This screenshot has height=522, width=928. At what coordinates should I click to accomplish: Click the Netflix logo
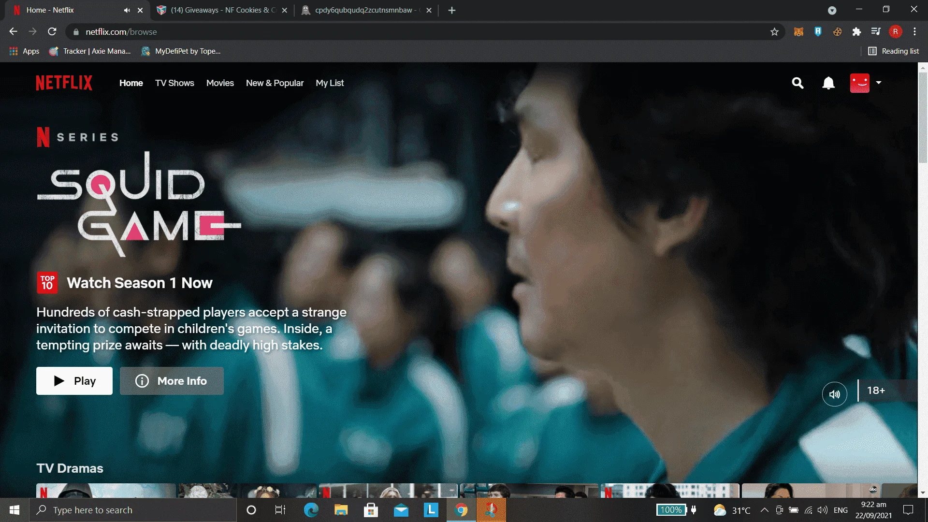[x=64, y=83]
